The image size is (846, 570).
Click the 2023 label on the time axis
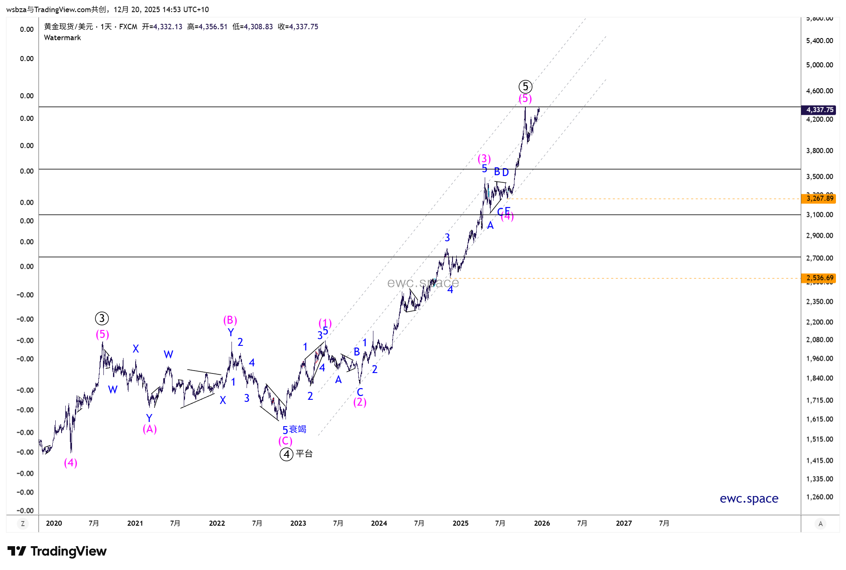tap(298, 524)
